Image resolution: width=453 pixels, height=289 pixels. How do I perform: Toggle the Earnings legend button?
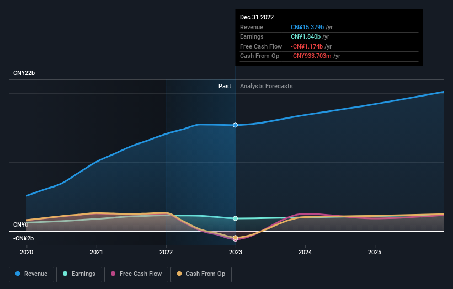coord(79,274)
